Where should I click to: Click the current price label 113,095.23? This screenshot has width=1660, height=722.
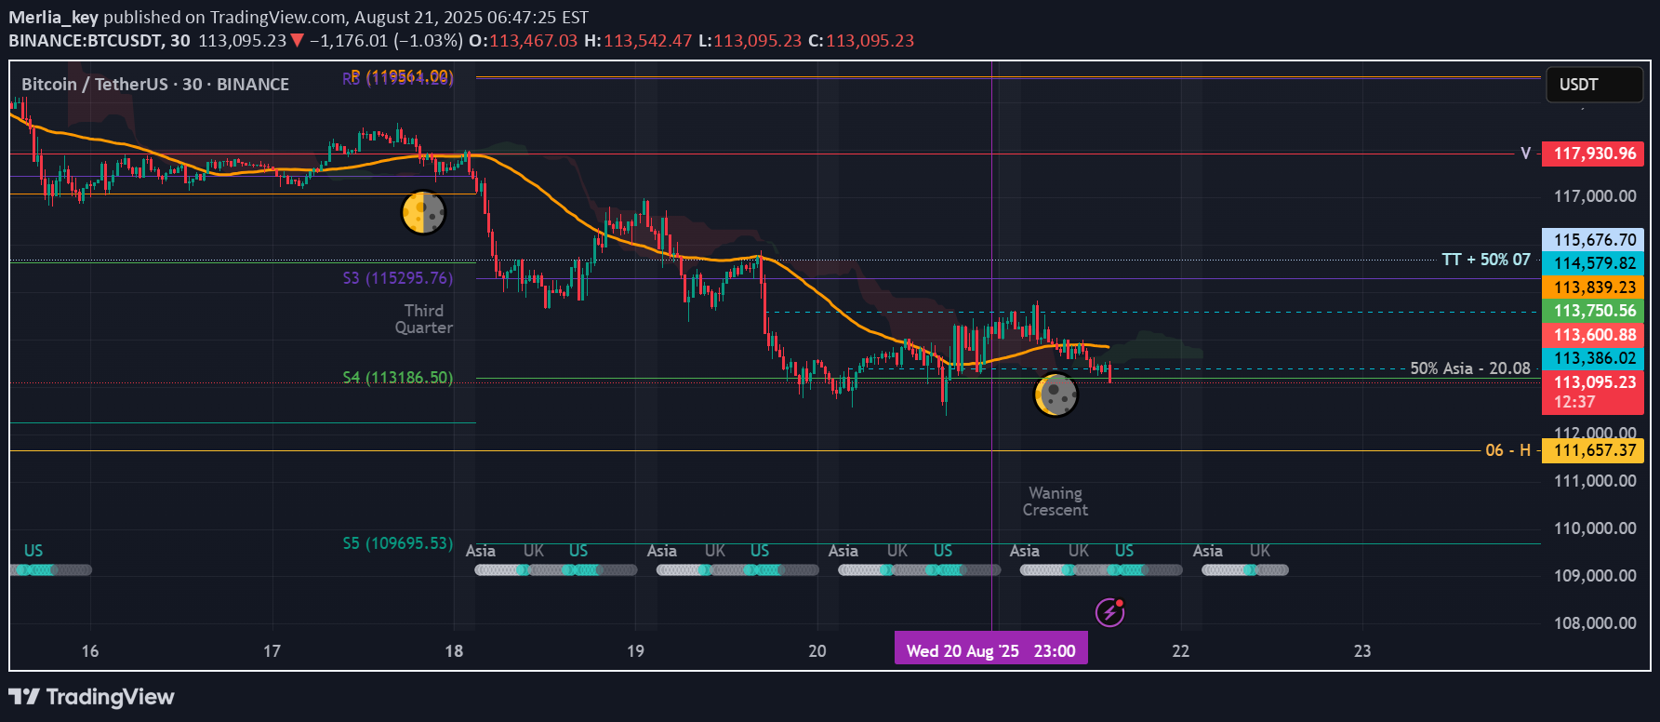1593,381
